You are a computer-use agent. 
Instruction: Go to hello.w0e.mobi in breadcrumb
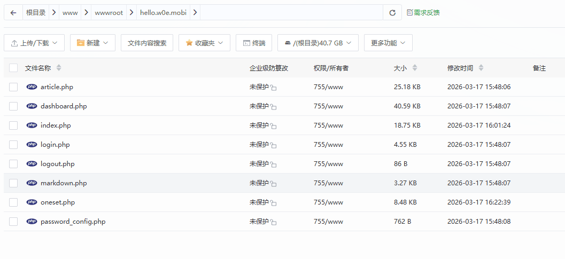(x=163, y=13)
